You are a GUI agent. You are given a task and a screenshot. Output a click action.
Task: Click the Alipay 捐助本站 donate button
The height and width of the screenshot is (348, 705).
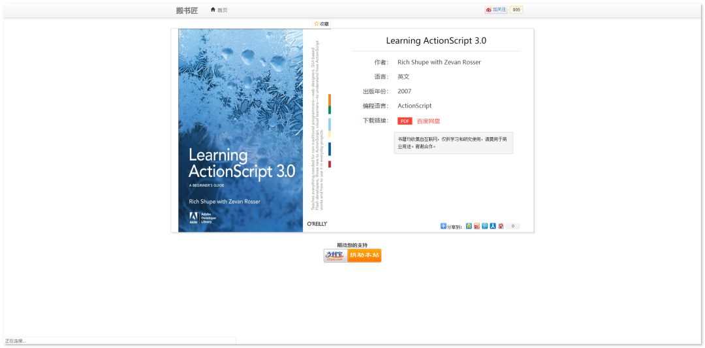(x=352, y=255)
